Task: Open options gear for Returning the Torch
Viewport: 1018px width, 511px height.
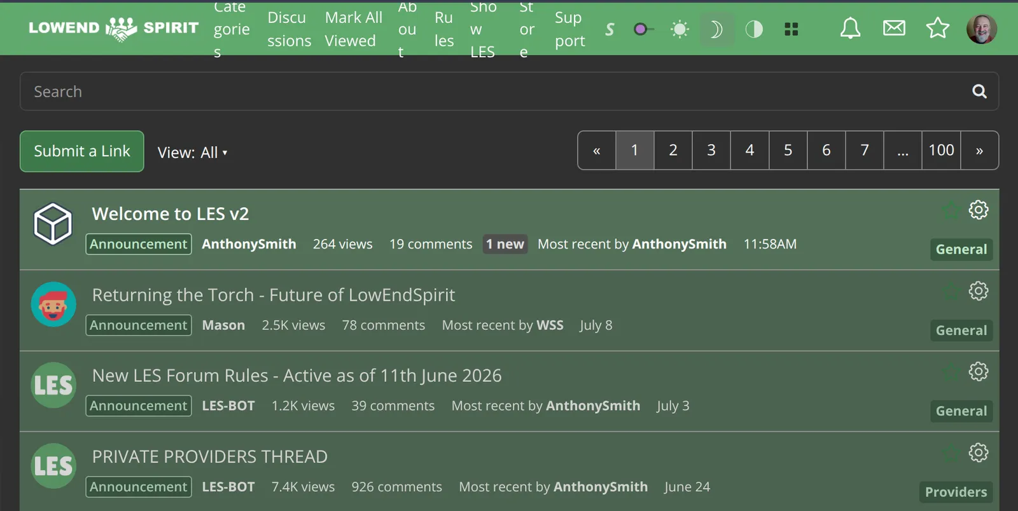Action: [979, 291]
